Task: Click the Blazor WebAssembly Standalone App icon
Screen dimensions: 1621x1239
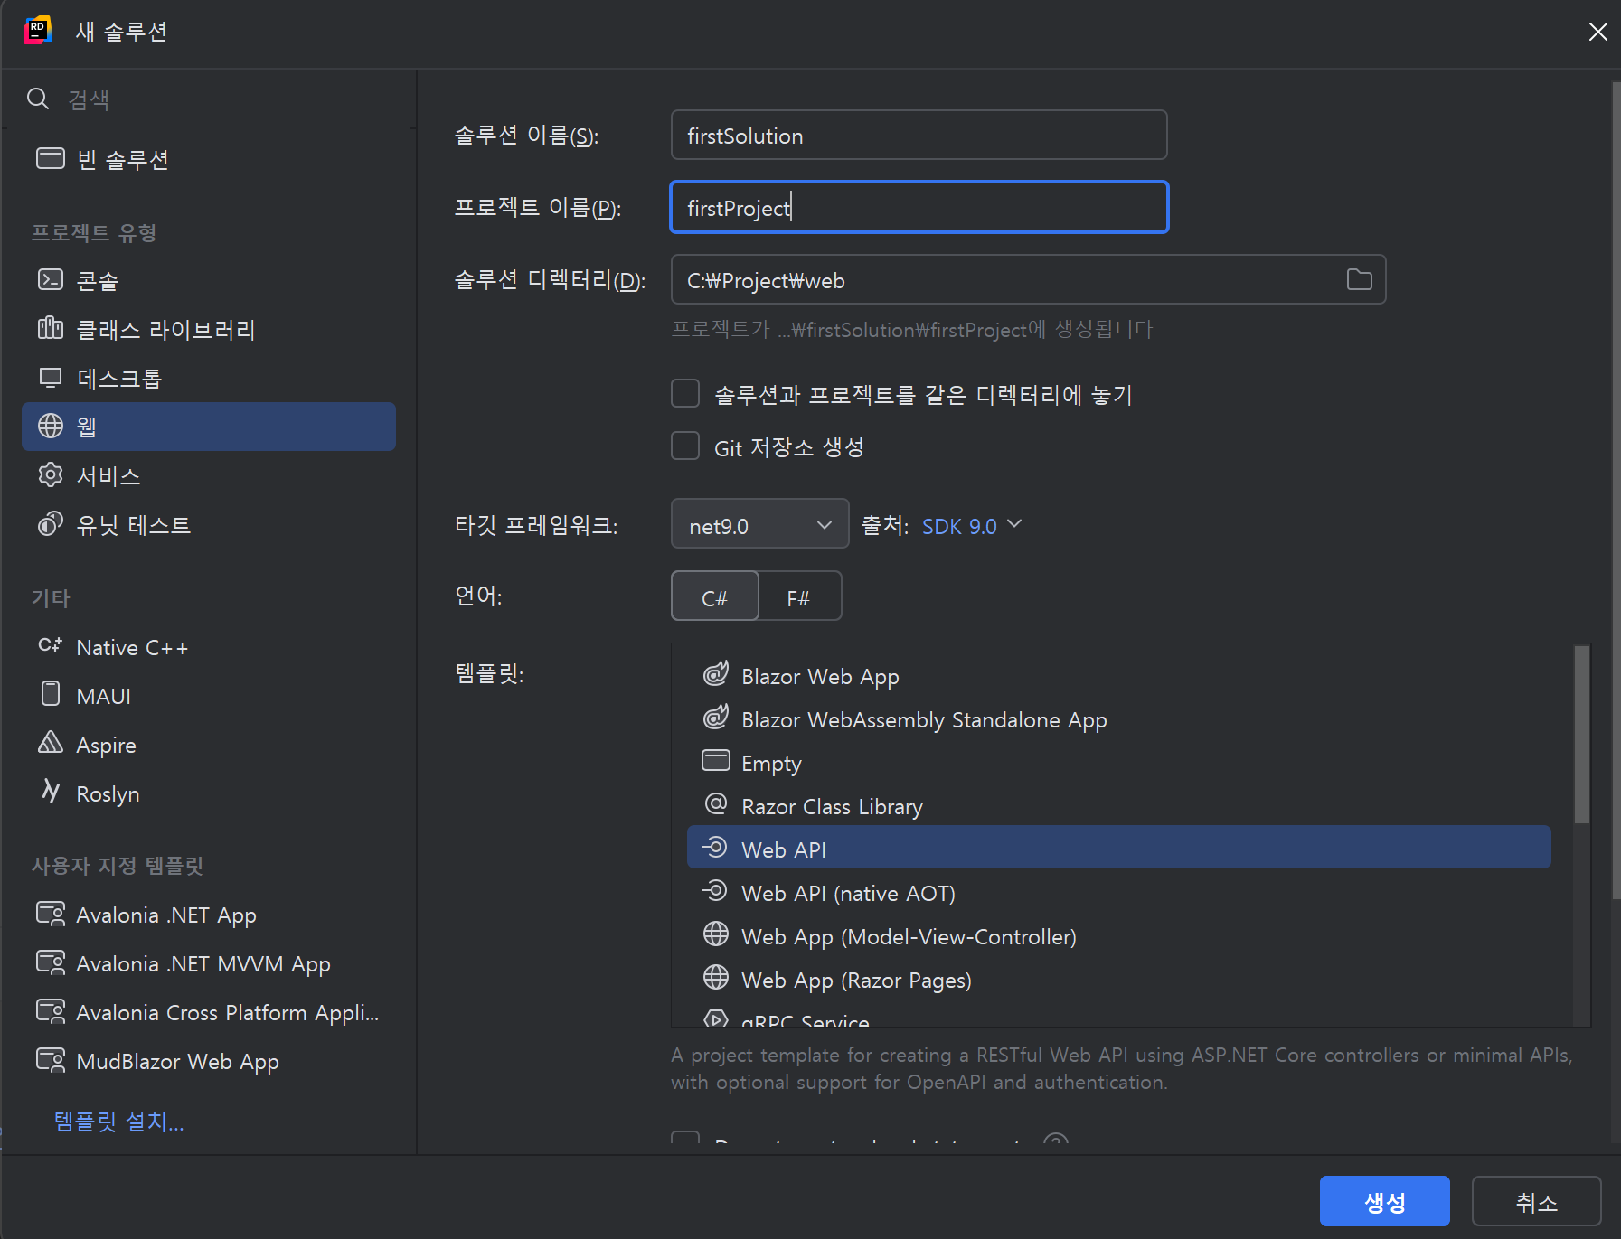Action: [x=716, y=718]
